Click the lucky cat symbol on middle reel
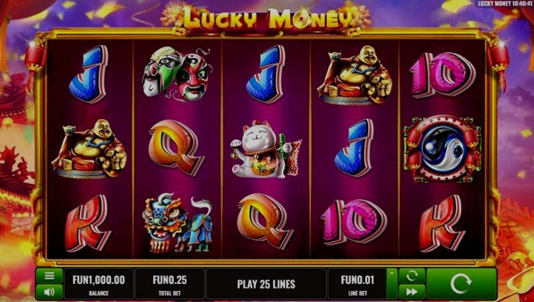 pyautogui.click(x=266, y=149)
